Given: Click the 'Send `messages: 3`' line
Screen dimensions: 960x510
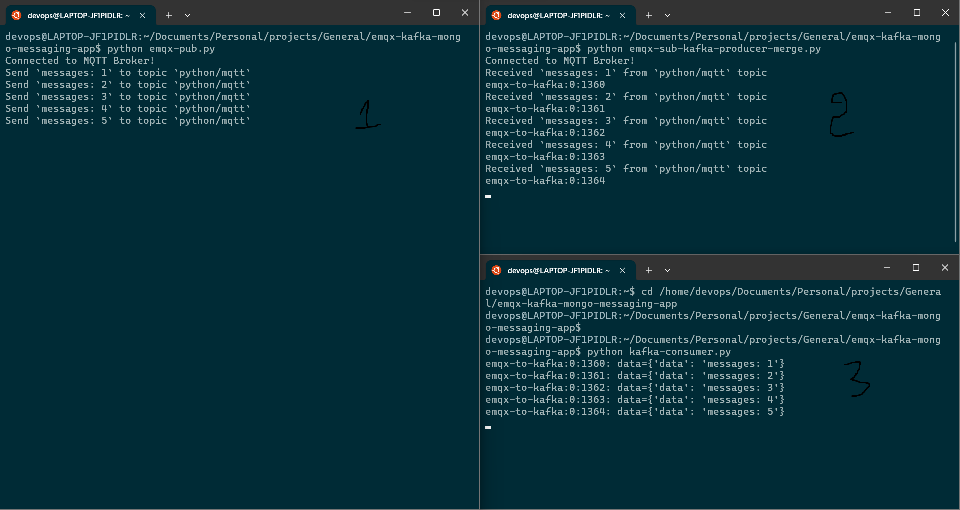Looking at the screenshot, I should click(128, 97).
